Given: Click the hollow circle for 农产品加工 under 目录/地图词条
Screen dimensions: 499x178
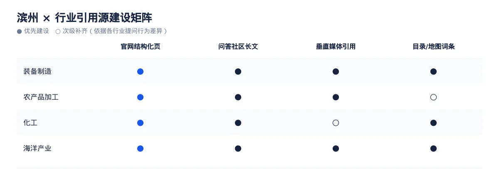Looking at the screenshot, I should 433,97.
